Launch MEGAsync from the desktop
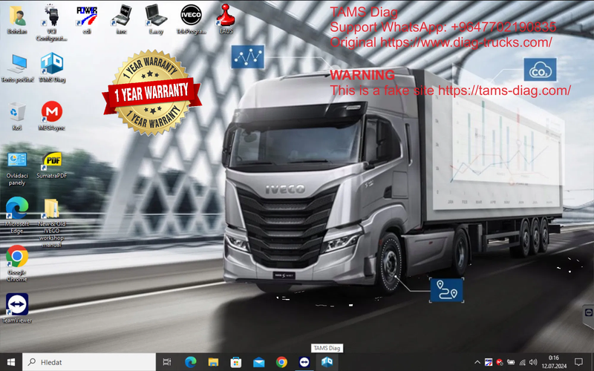The height and width of the screenshot is (371, 594). (51, 113)
